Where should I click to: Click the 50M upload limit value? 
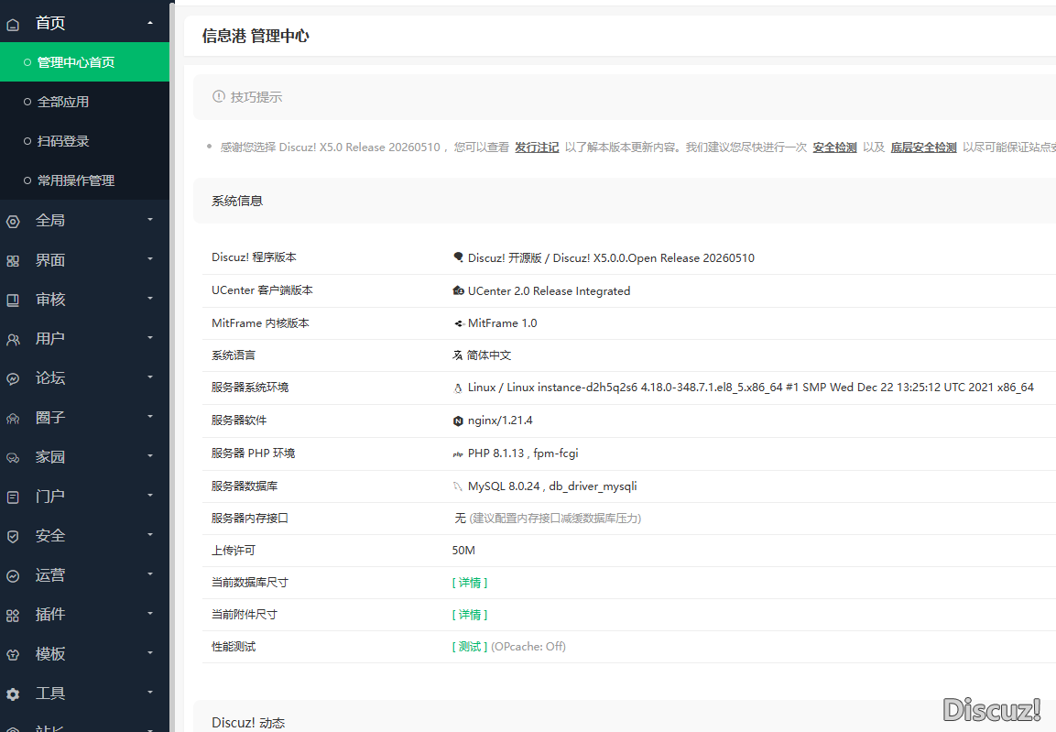click(x=463, y=551)
